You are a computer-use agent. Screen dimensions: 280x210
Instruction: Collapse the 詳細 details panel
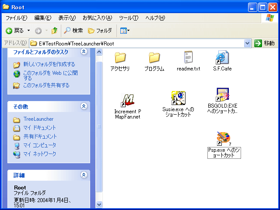tap(84, 175)
